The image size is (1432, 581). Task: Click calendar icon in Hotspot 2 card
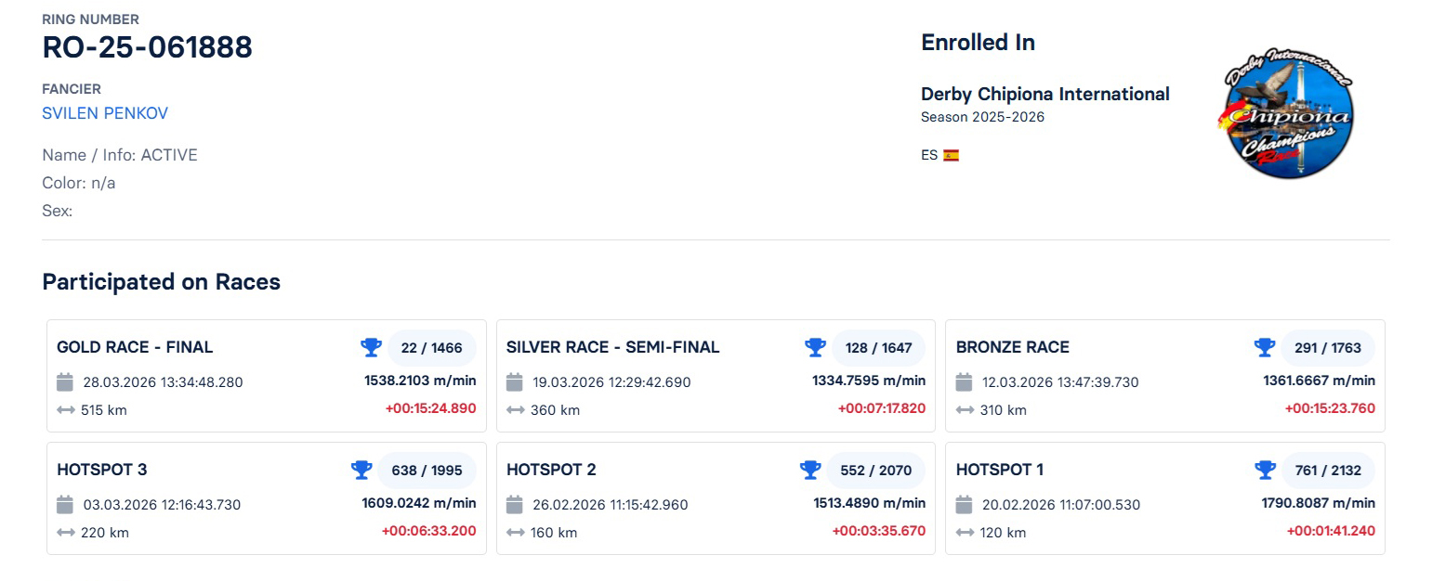[515, 504]
